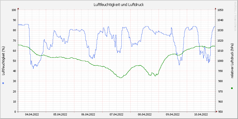This screenshot has height=119, width=238.
Task: Click the date label 08.04.2022
Action: (x=145, y=115)
